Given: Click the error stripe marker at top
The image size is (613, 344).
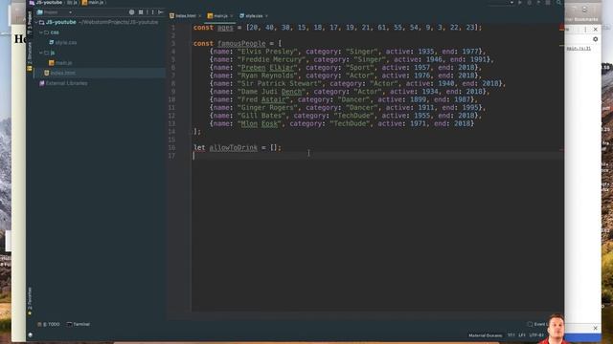Looking at the screenshot, I should point(561,28).
